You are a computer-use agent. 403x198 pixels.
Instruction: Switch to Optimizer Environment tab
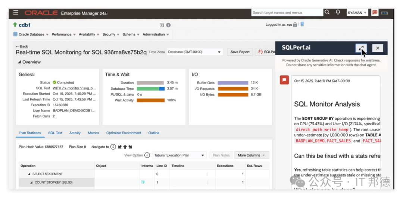[x=124, y=133]
